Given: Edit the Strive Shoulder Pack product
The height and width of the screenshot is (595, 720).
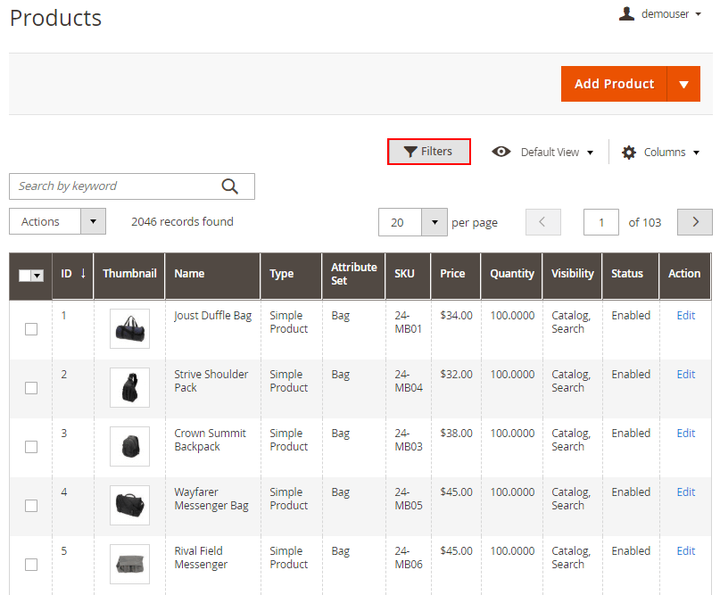Looking at the screenshot, I should click(x=685, y=375).
